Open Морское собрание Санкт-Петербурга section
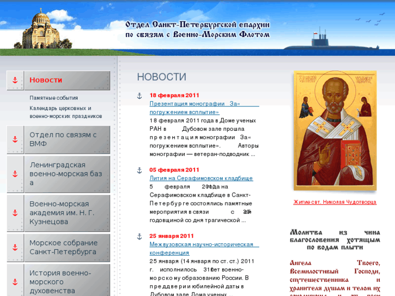Screen dimensions: 395x296 (x=67, y=248)
